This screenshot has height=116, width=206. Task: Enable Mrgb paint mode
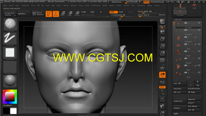[x=83, y=12]
